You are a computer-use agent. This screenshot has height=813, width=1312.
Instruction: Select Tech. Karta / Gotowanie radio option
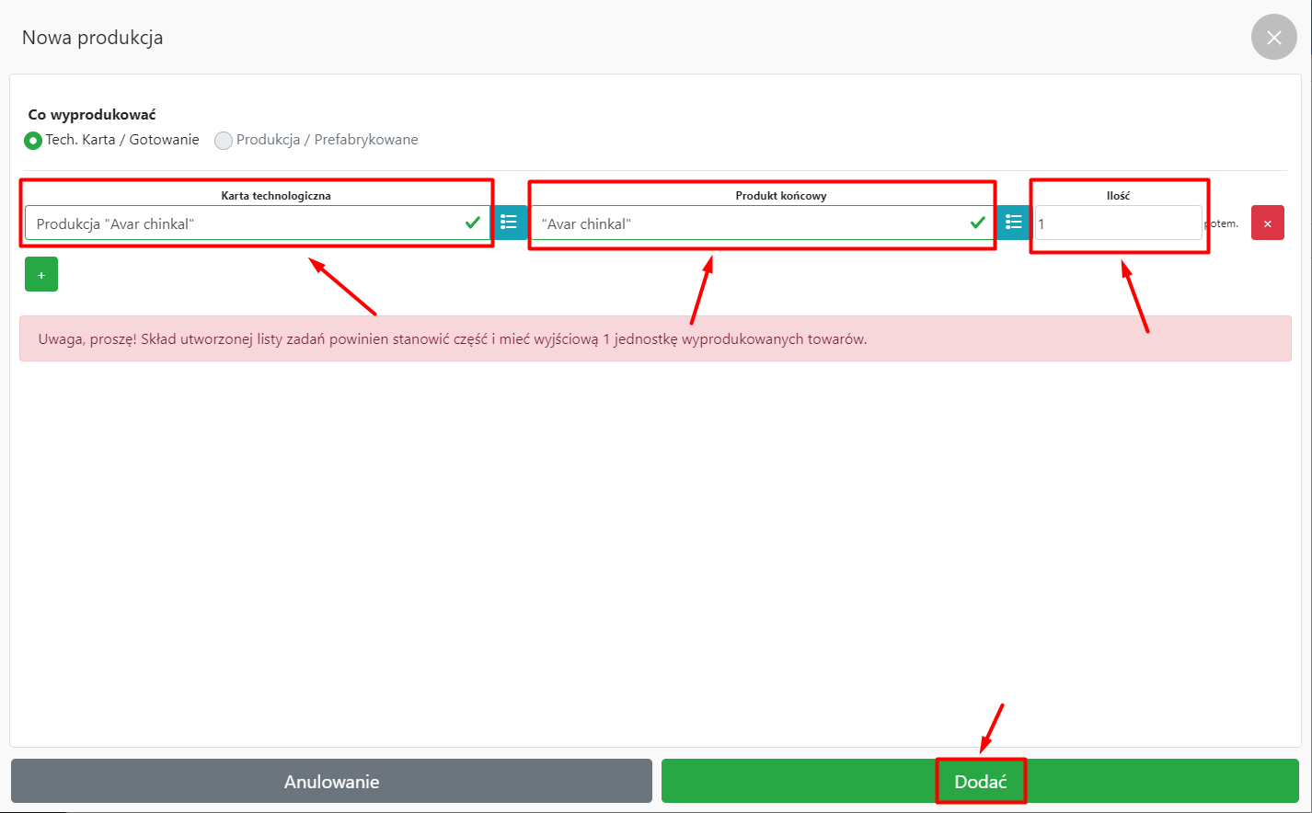tap(33, 141)
